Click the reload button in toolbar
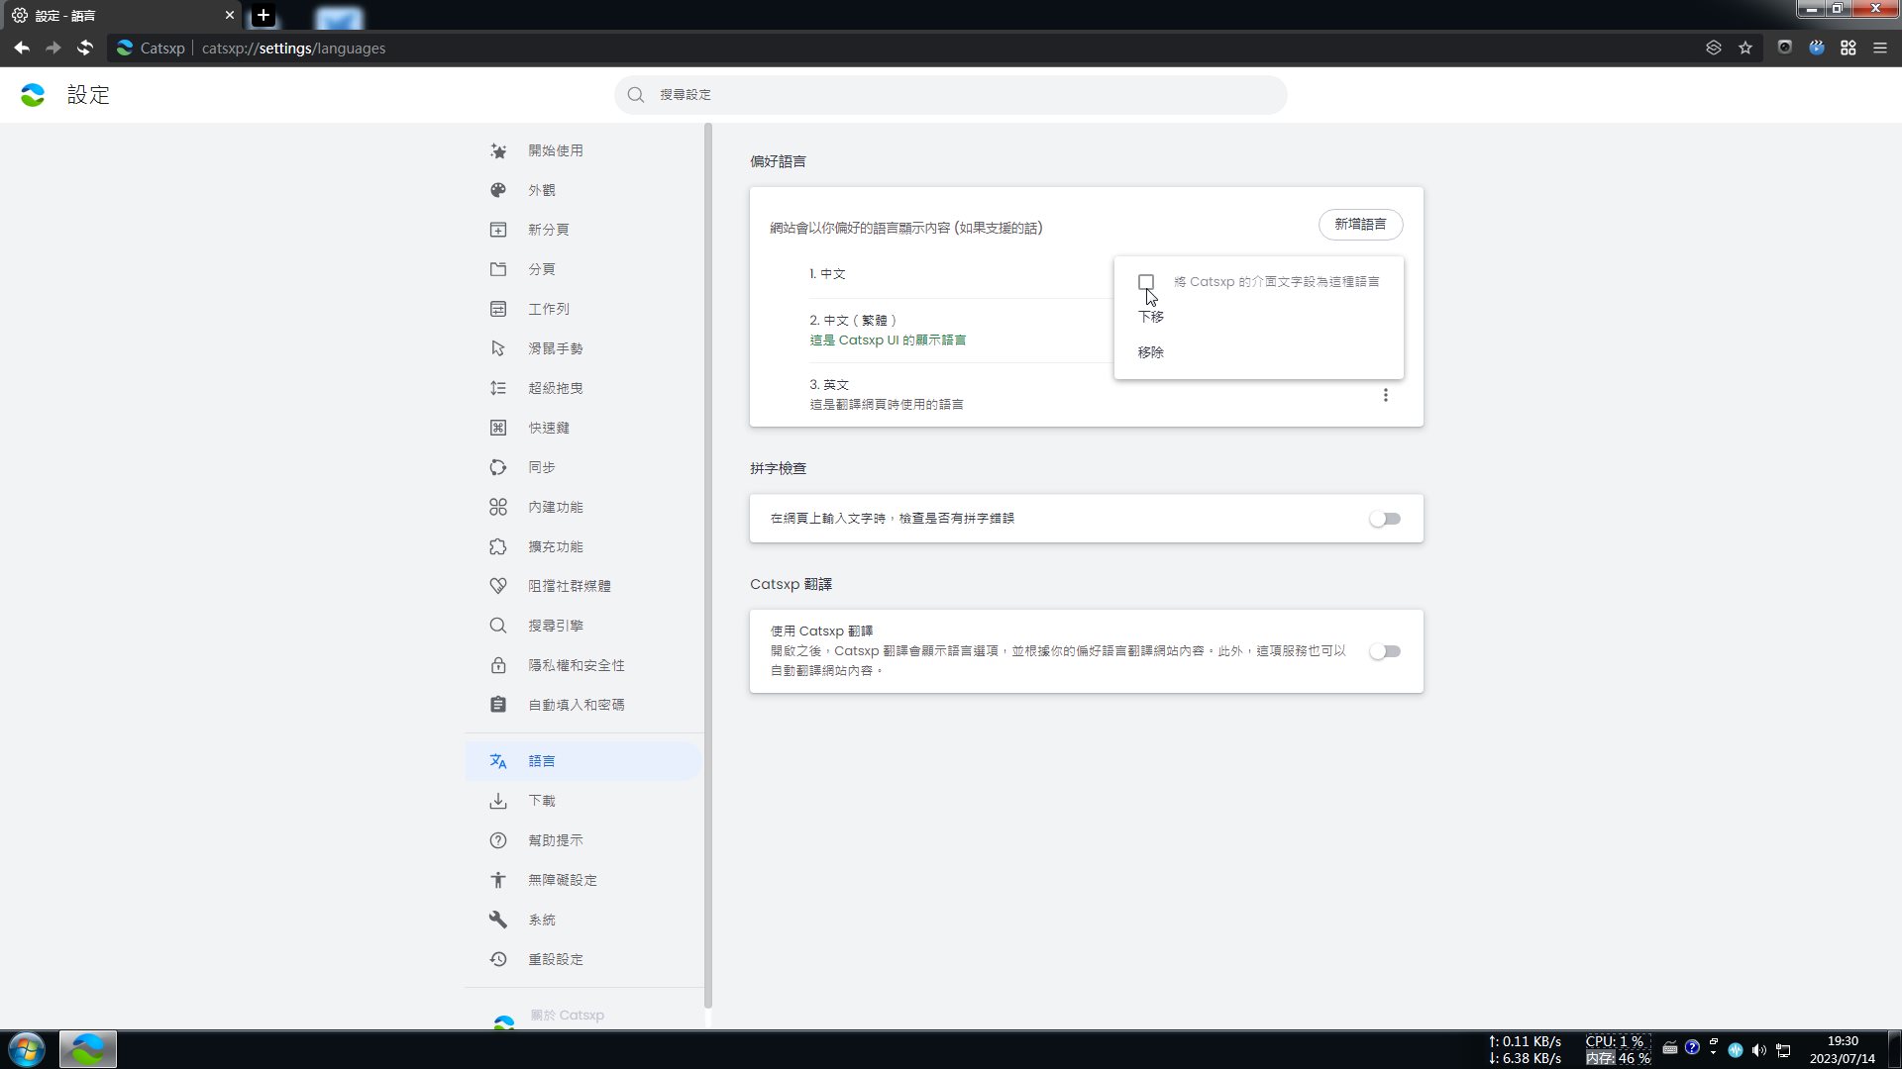This screenshot has height=1069, width=1902. (85, 48)
